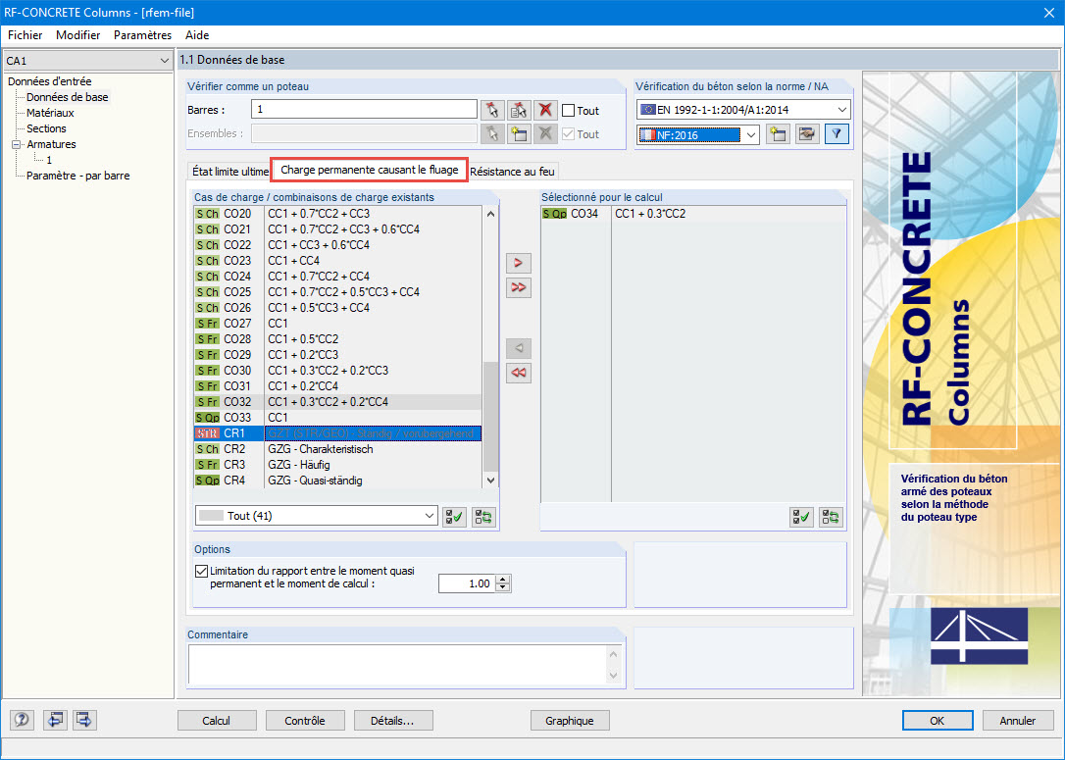Screen dimensions: 1065x760
Task: Open the Paramètres menu
Action: pos(142,35)
